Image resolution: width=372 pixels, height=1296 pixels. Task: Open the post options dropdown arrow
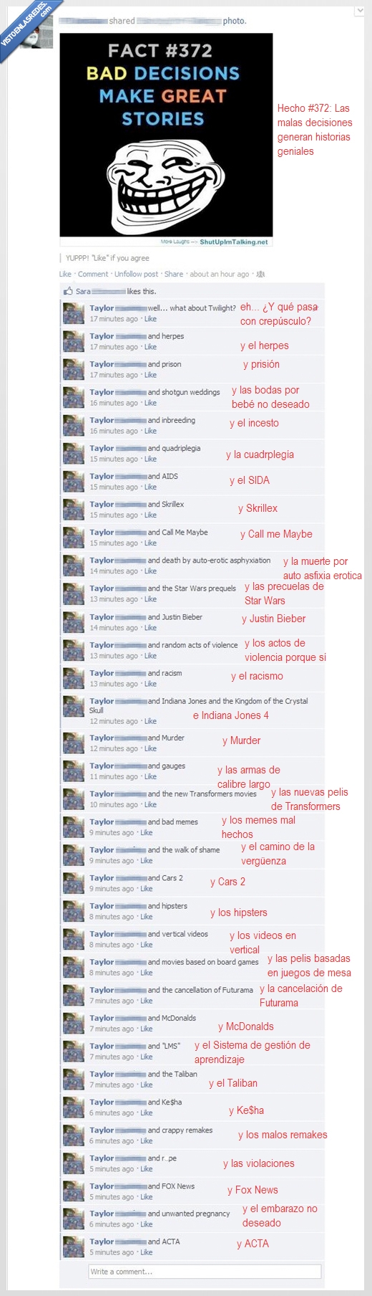pos(359,11)
